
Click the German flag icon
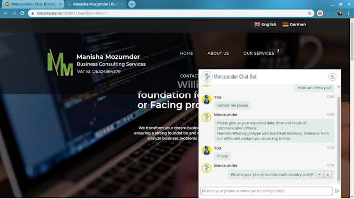pyautogui.click(x=285, y=24)
